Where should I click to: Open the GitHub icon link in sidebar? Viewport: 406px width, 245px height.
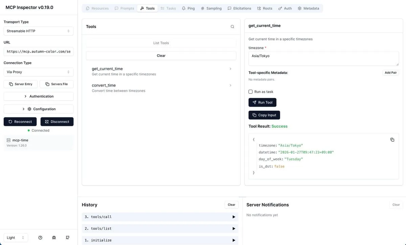[68, 238]
